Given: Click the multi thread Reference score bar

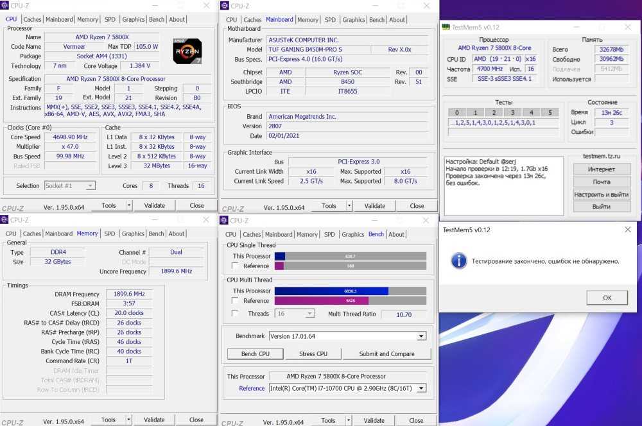Looking at the screenshot, I should pos(351,301).
